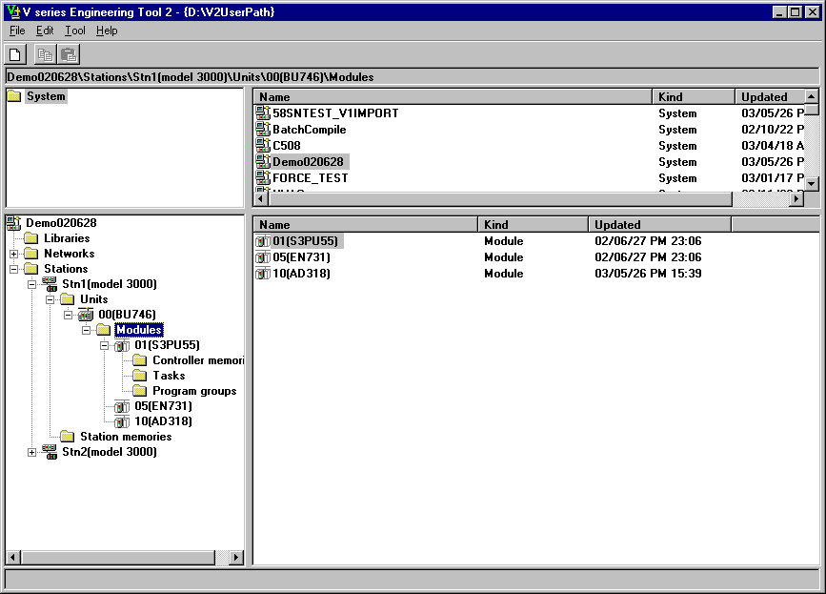This screenshot has width=826, height=594.
Task: Select BatchCompile system icon
Action: (x=263, y=130)
